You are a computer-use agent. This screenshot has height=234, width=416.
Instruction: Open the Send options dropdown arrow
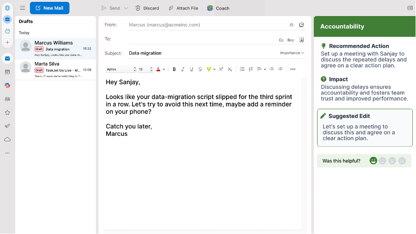(126, 8)
